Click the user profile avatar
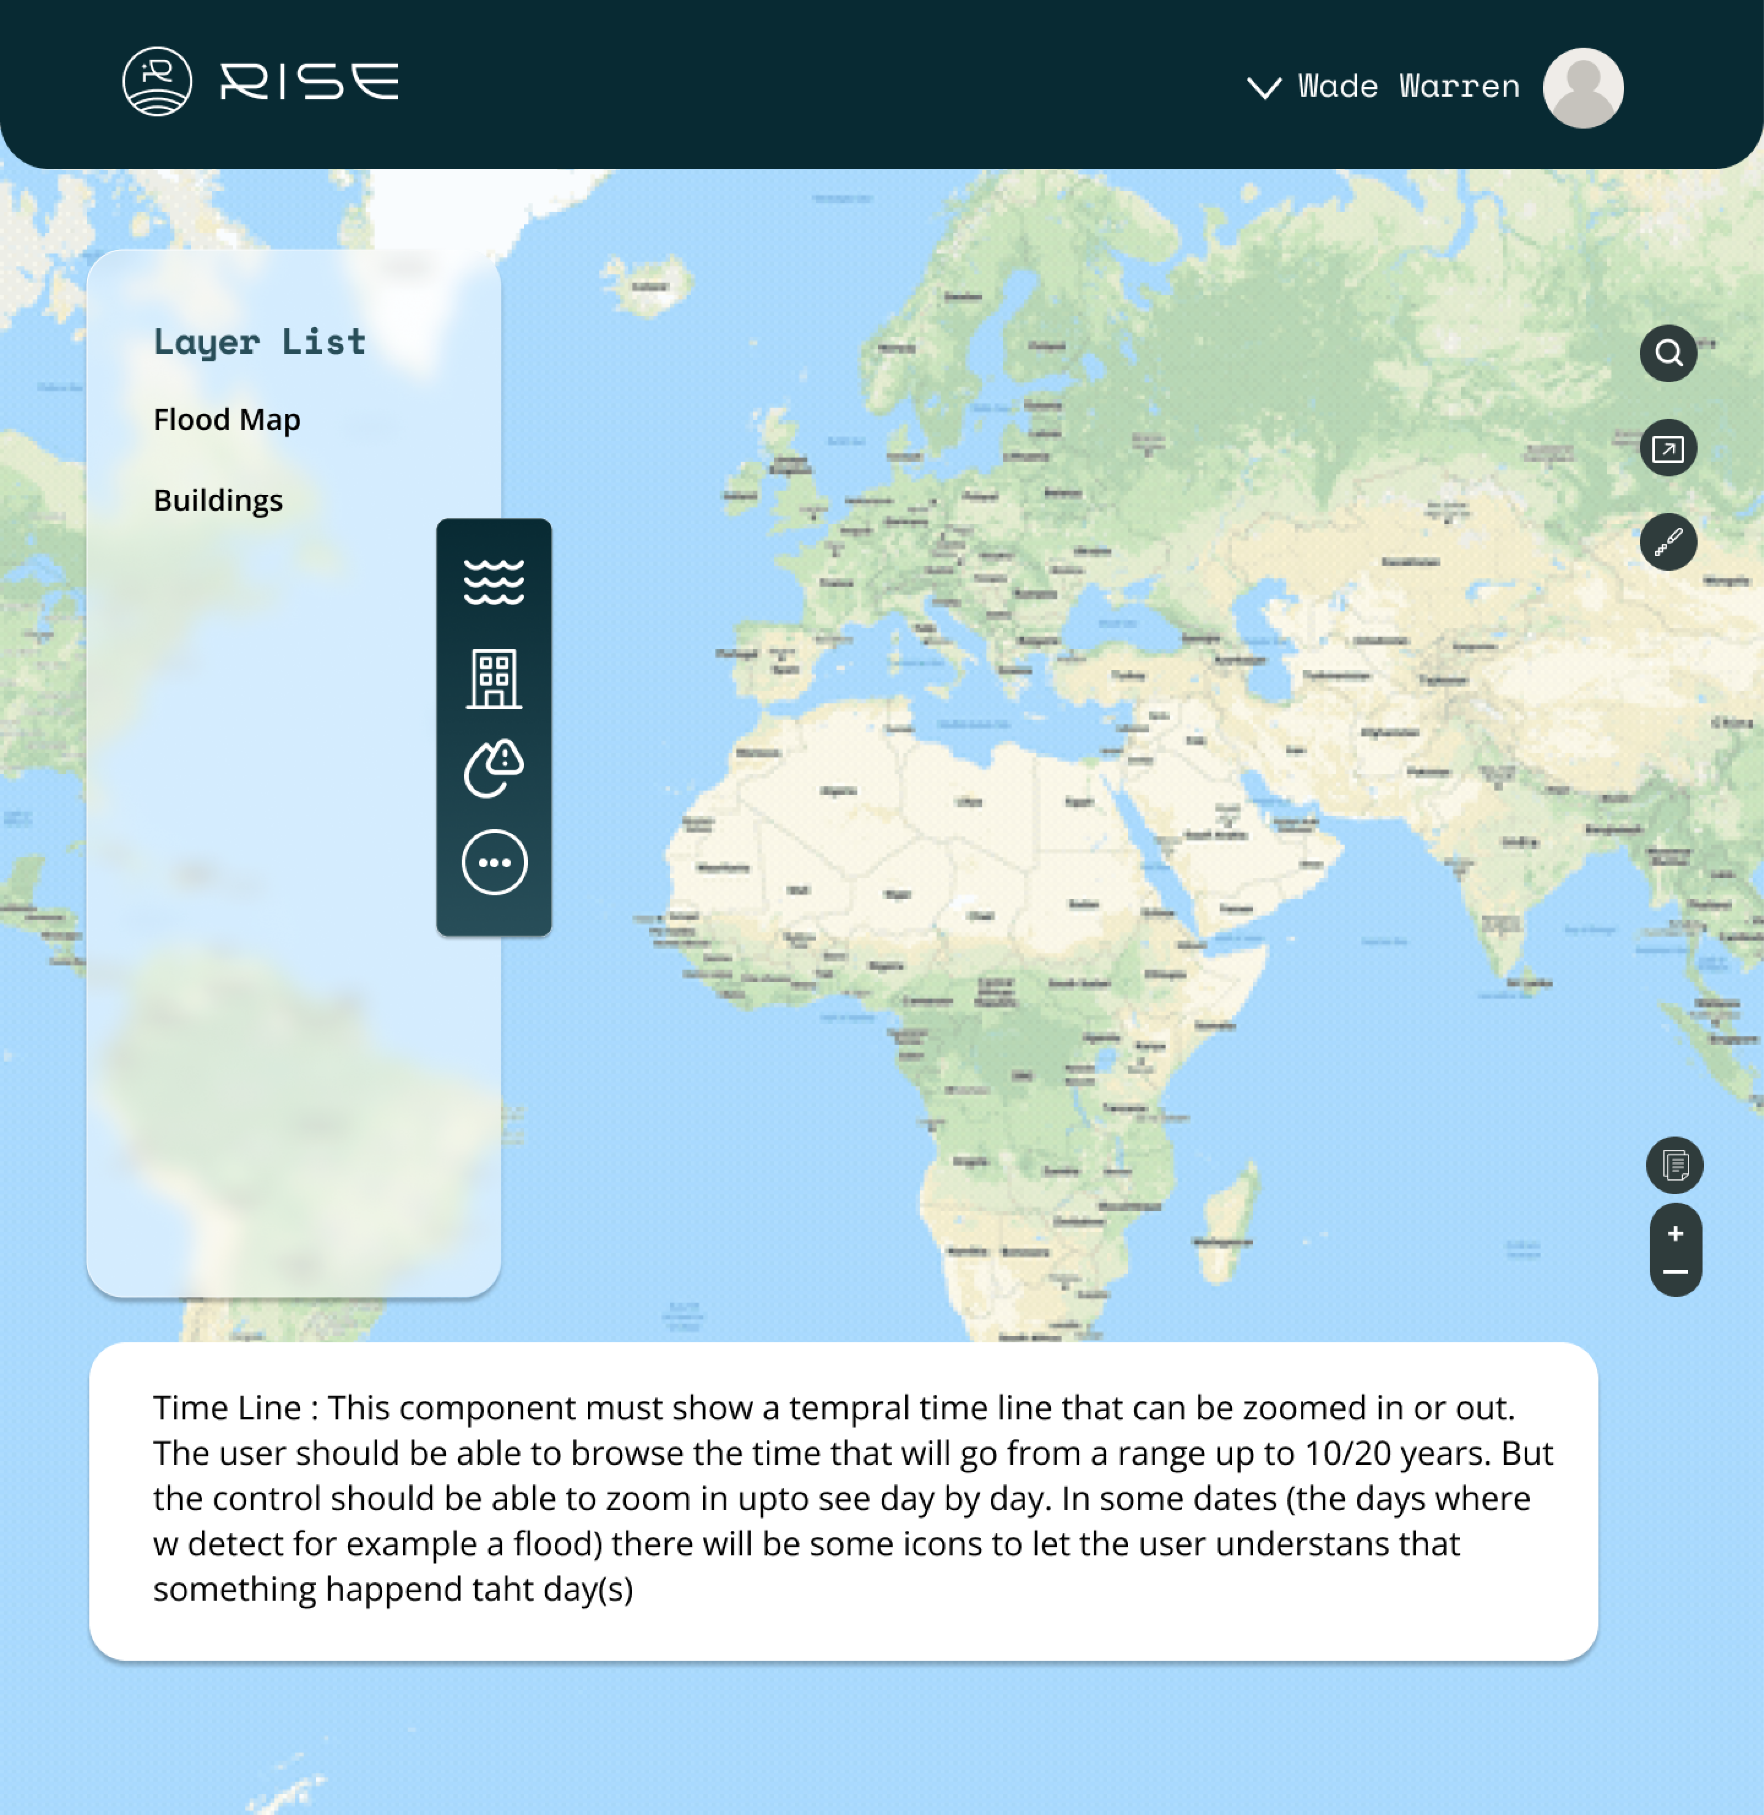This screenshot has width=1764, height=1815. point(1582,87)
